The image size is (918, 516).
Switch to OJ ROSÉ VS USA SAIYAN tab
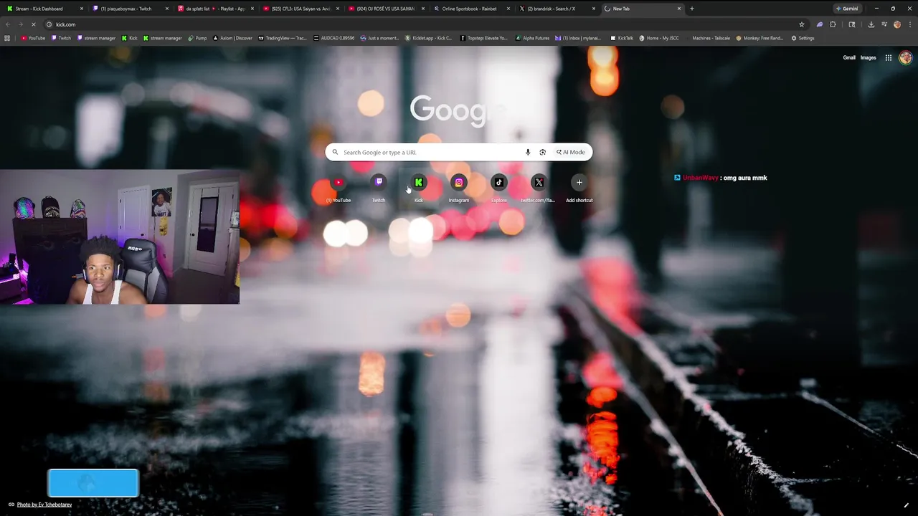pyautogui.click(x=385, y=9)
